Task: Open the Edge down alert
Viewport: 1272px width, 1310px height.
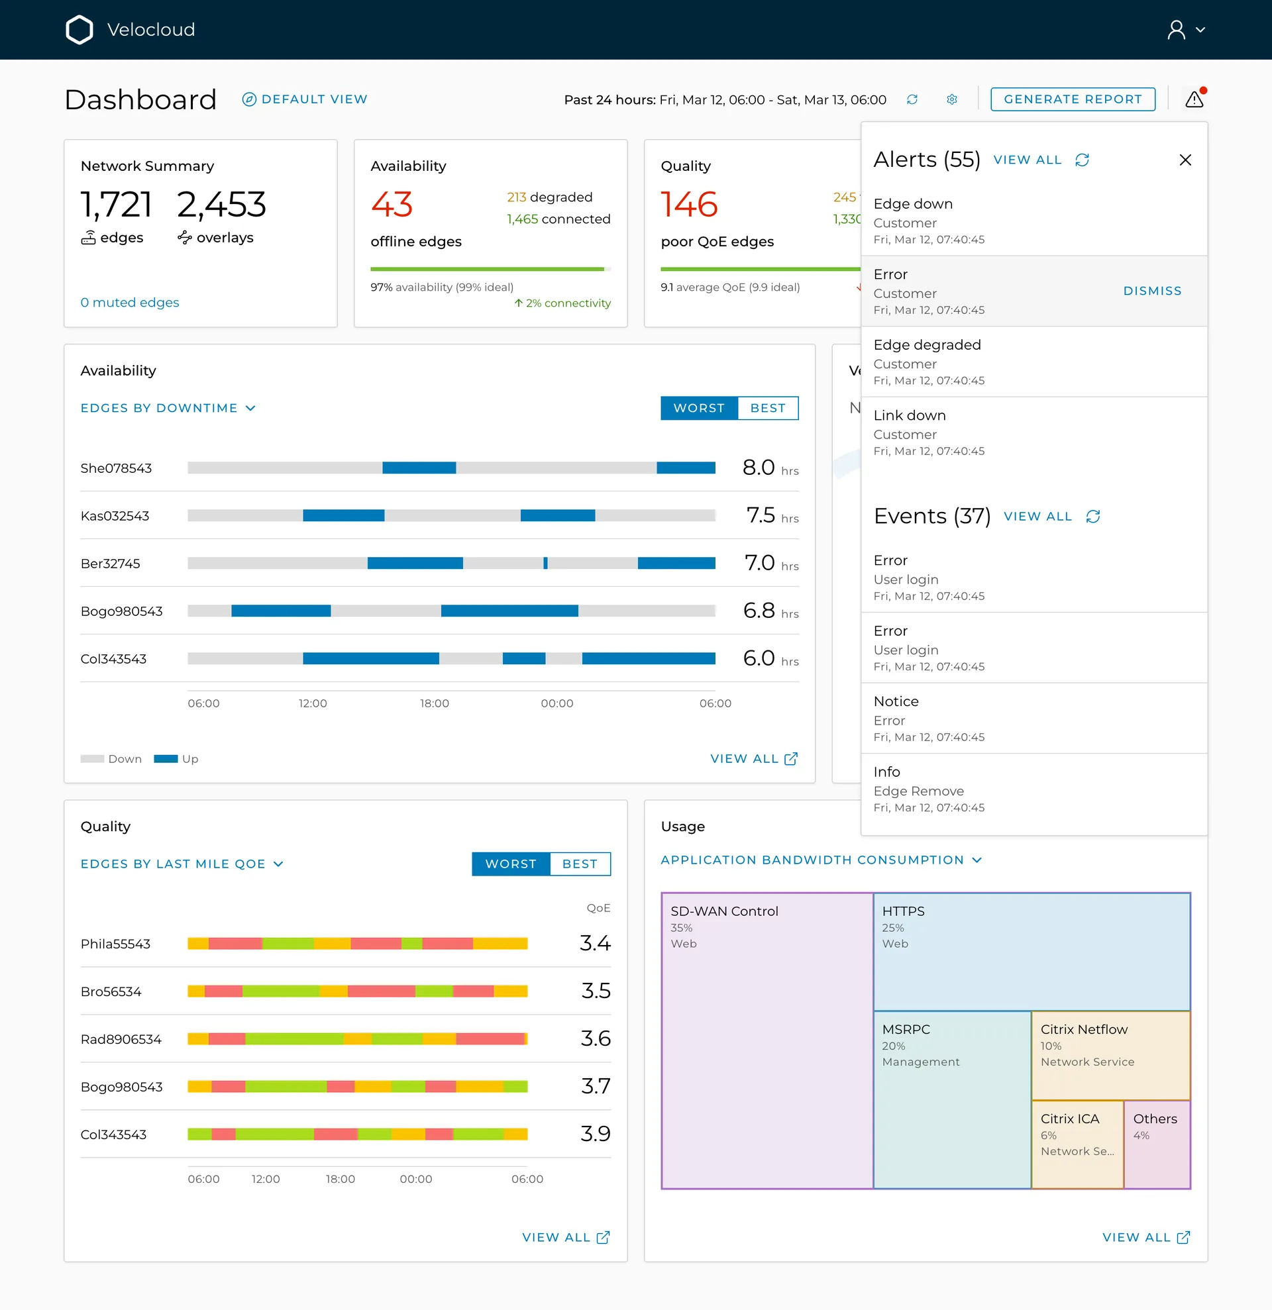Action: [1034, 221]
